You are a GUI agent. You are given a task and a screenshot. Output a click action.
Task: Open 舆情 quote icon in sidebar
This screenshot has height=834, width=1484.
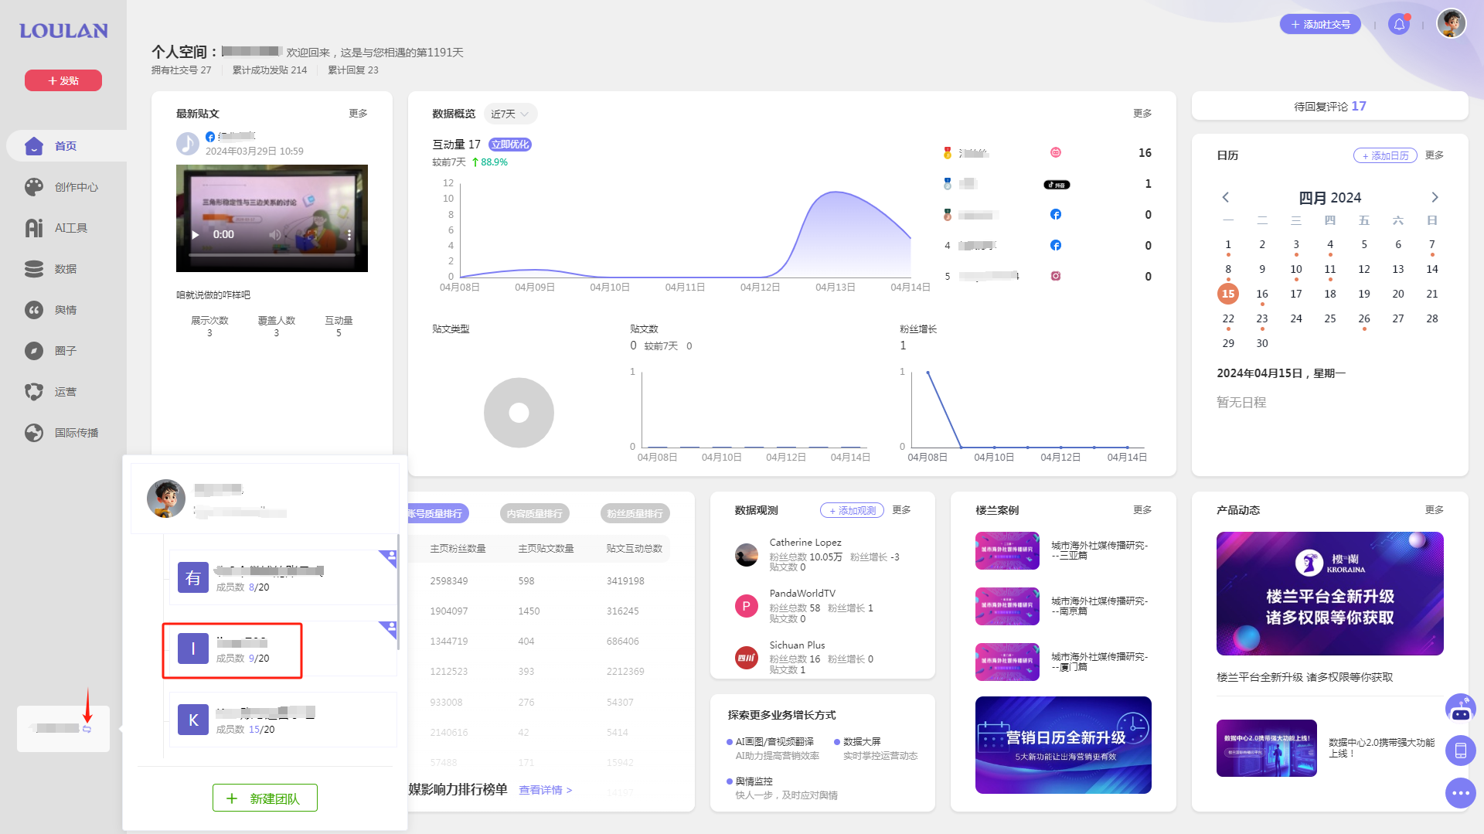point(34,310)
